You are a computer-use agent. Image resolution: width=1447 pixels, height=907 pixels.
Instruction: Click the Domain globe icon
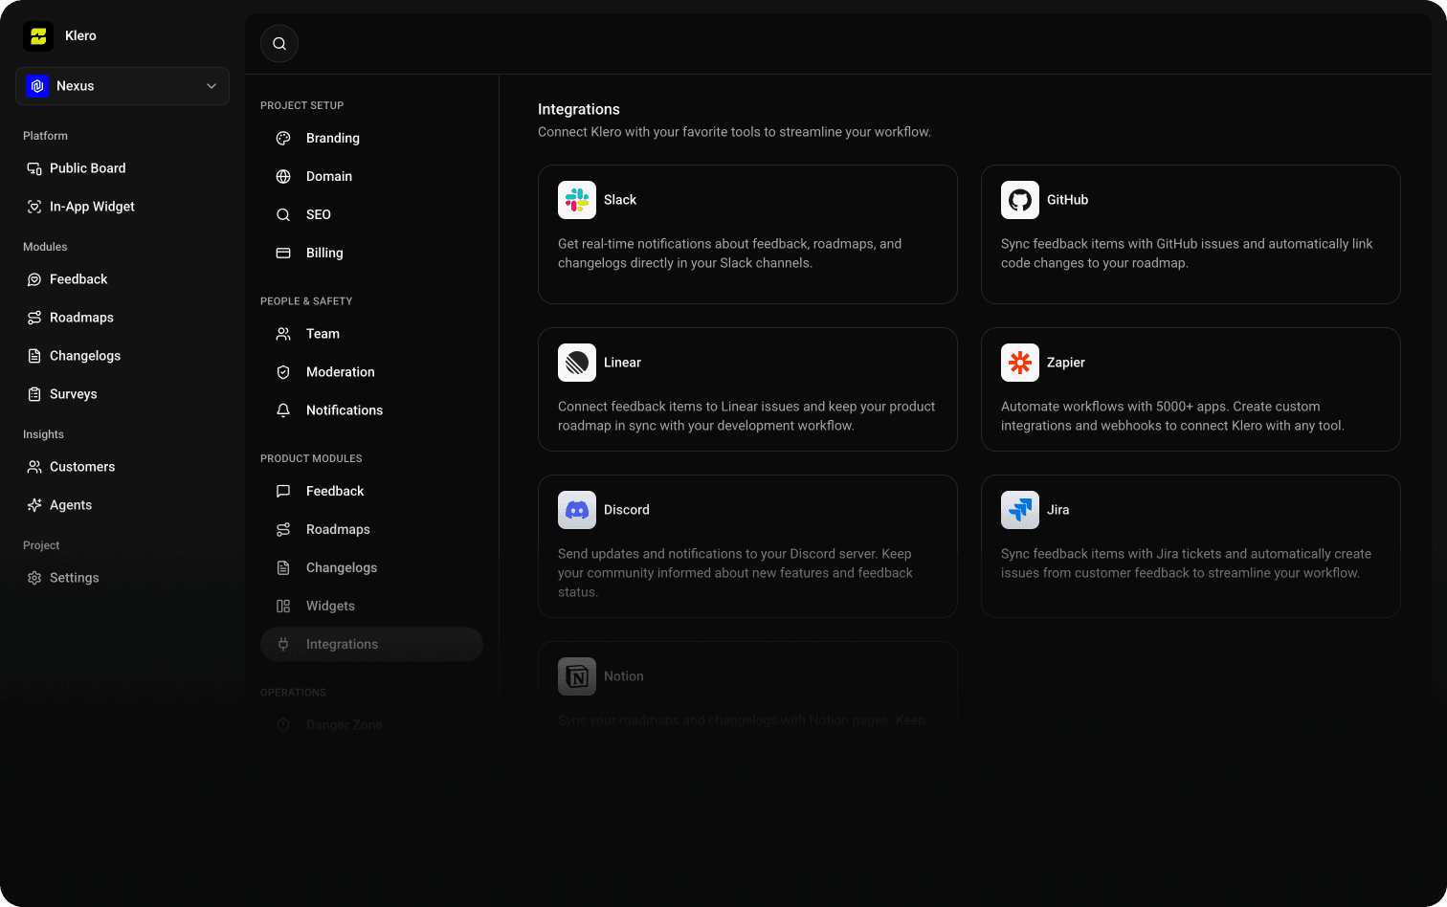(283, 176)
